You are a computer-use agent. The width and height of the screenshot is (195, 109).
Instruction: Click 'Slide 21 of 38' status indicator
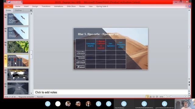point(10,97)
